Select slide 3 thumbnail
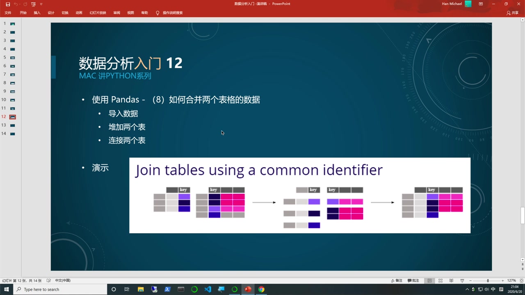Screen dimensions: 525x295 click(x=13, y=41)
